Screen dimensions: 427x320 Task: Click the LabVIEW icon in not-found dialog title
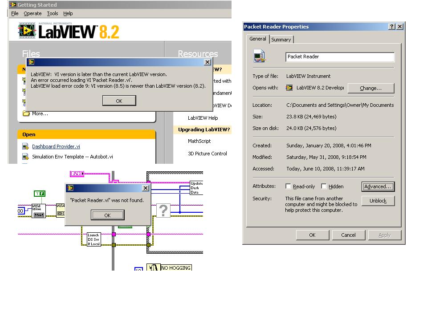[70, 188]
